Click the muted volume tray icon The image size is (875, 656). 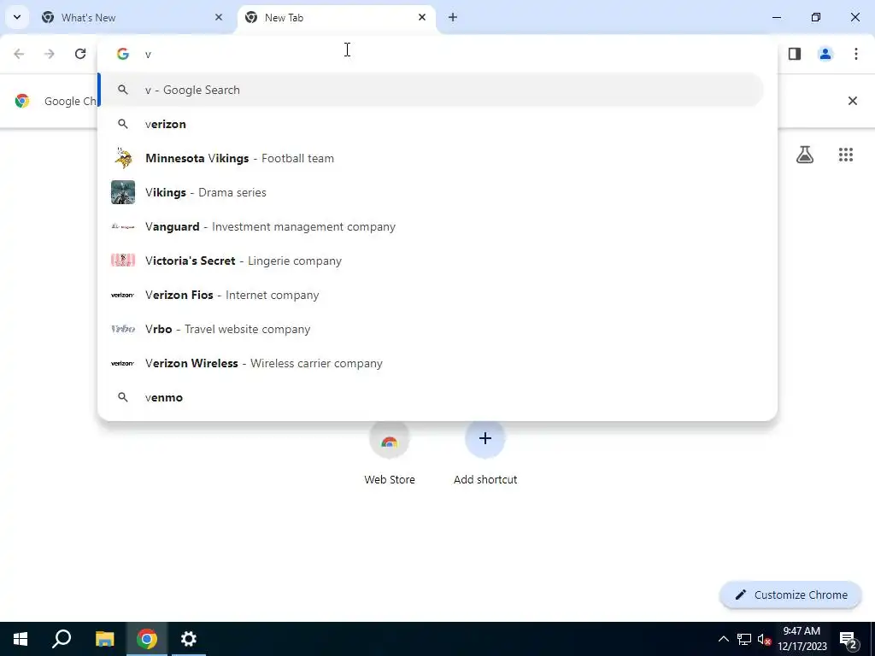(764, 639)
